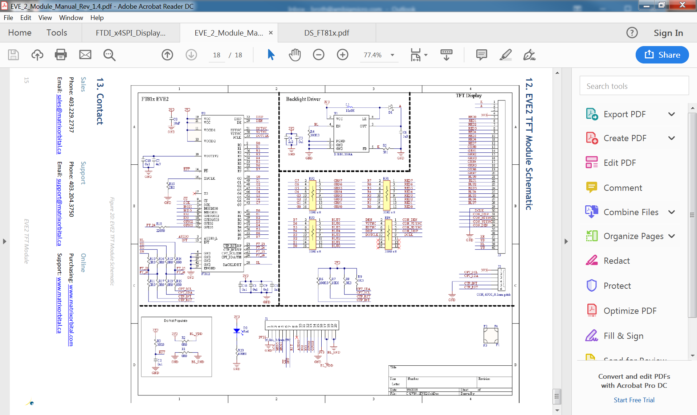
Task: Switch to the Home tab
Action: pyautogui.click(x=20, y=33)
